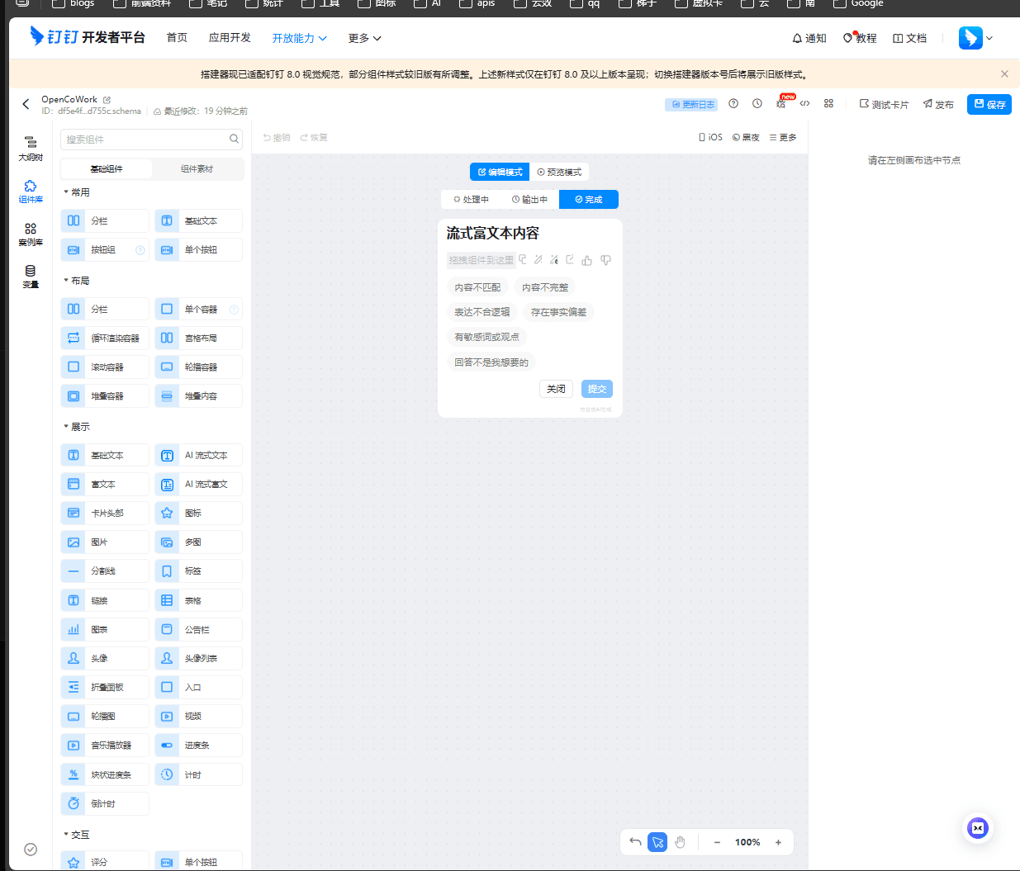Open the 变量 variables panel

31,280
